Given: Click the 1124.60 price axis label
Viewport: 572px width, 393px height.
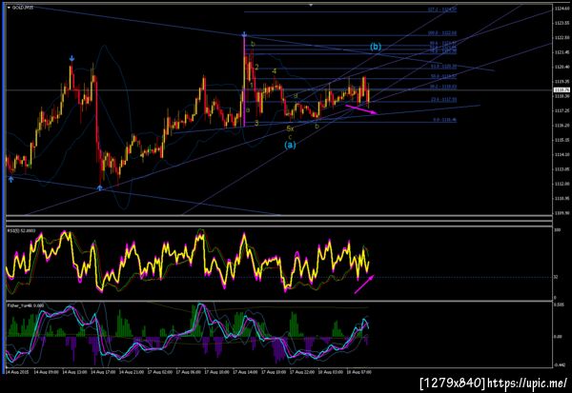Looking at the screenshot, I should pyautogui.click(x=562, y=8).
